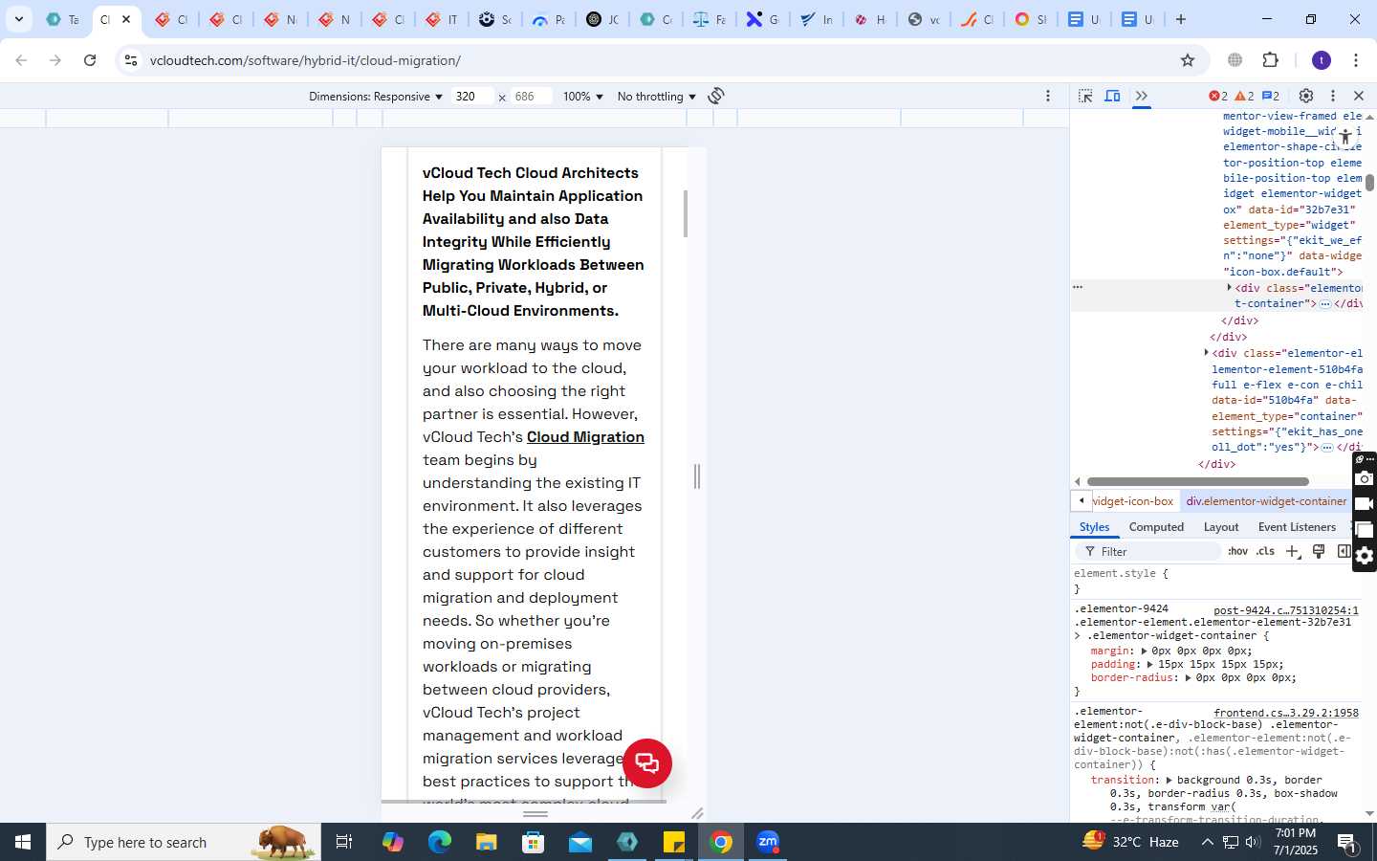
Task: Rotate the device viewport orientation
Action: click(x=716, y=96)
